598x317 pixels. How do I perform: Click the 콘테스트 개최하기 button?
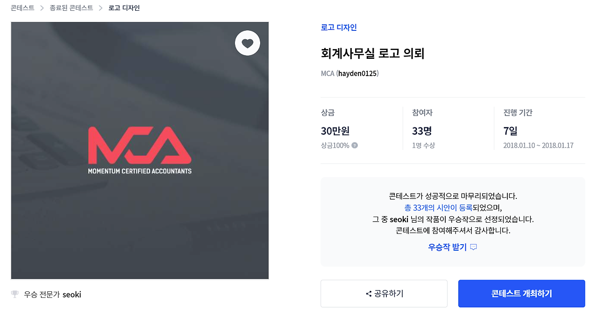(521, 294)
